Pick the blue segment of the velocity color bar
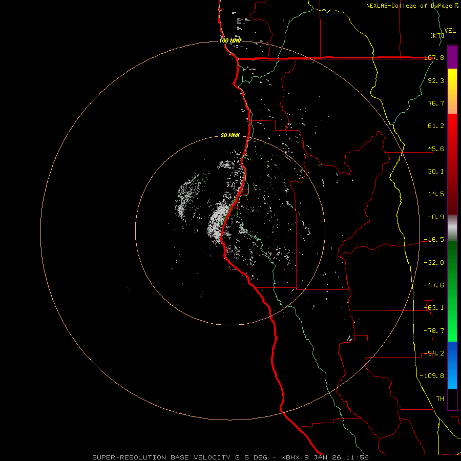Screen dimensions: 461x461 (452, 365)
